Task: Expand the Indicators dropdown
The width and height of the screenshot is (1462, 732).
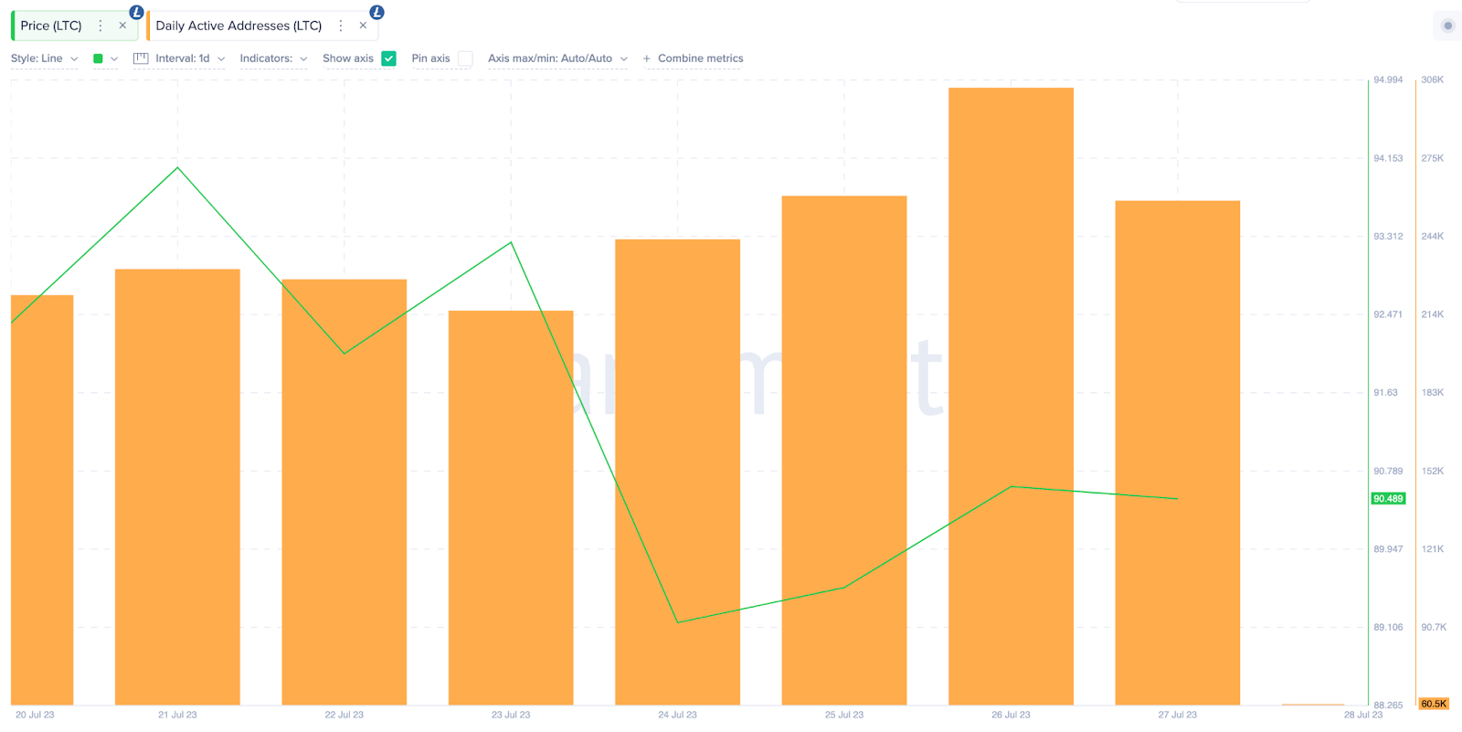Action: tap(273, 58)
